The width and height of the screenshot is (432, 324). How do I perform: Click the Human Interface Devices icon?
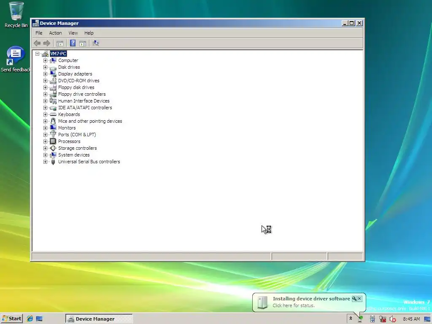[53, 101]
